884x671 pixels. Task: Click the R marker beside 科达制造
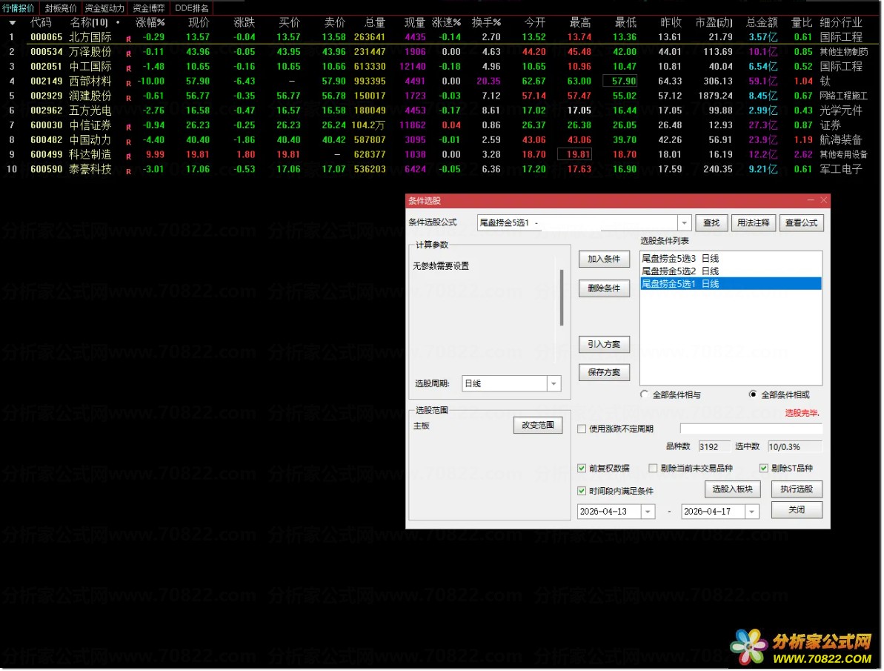coord(128,156)
